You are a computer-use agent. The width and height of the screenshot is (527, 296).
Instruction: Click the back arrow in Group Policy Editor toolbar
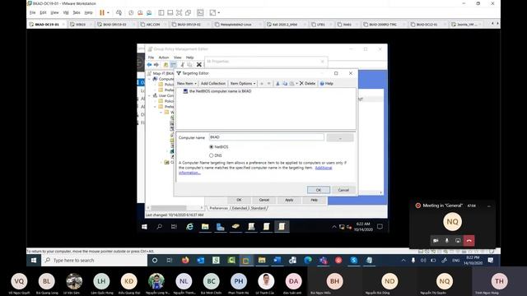click(149, 64)
